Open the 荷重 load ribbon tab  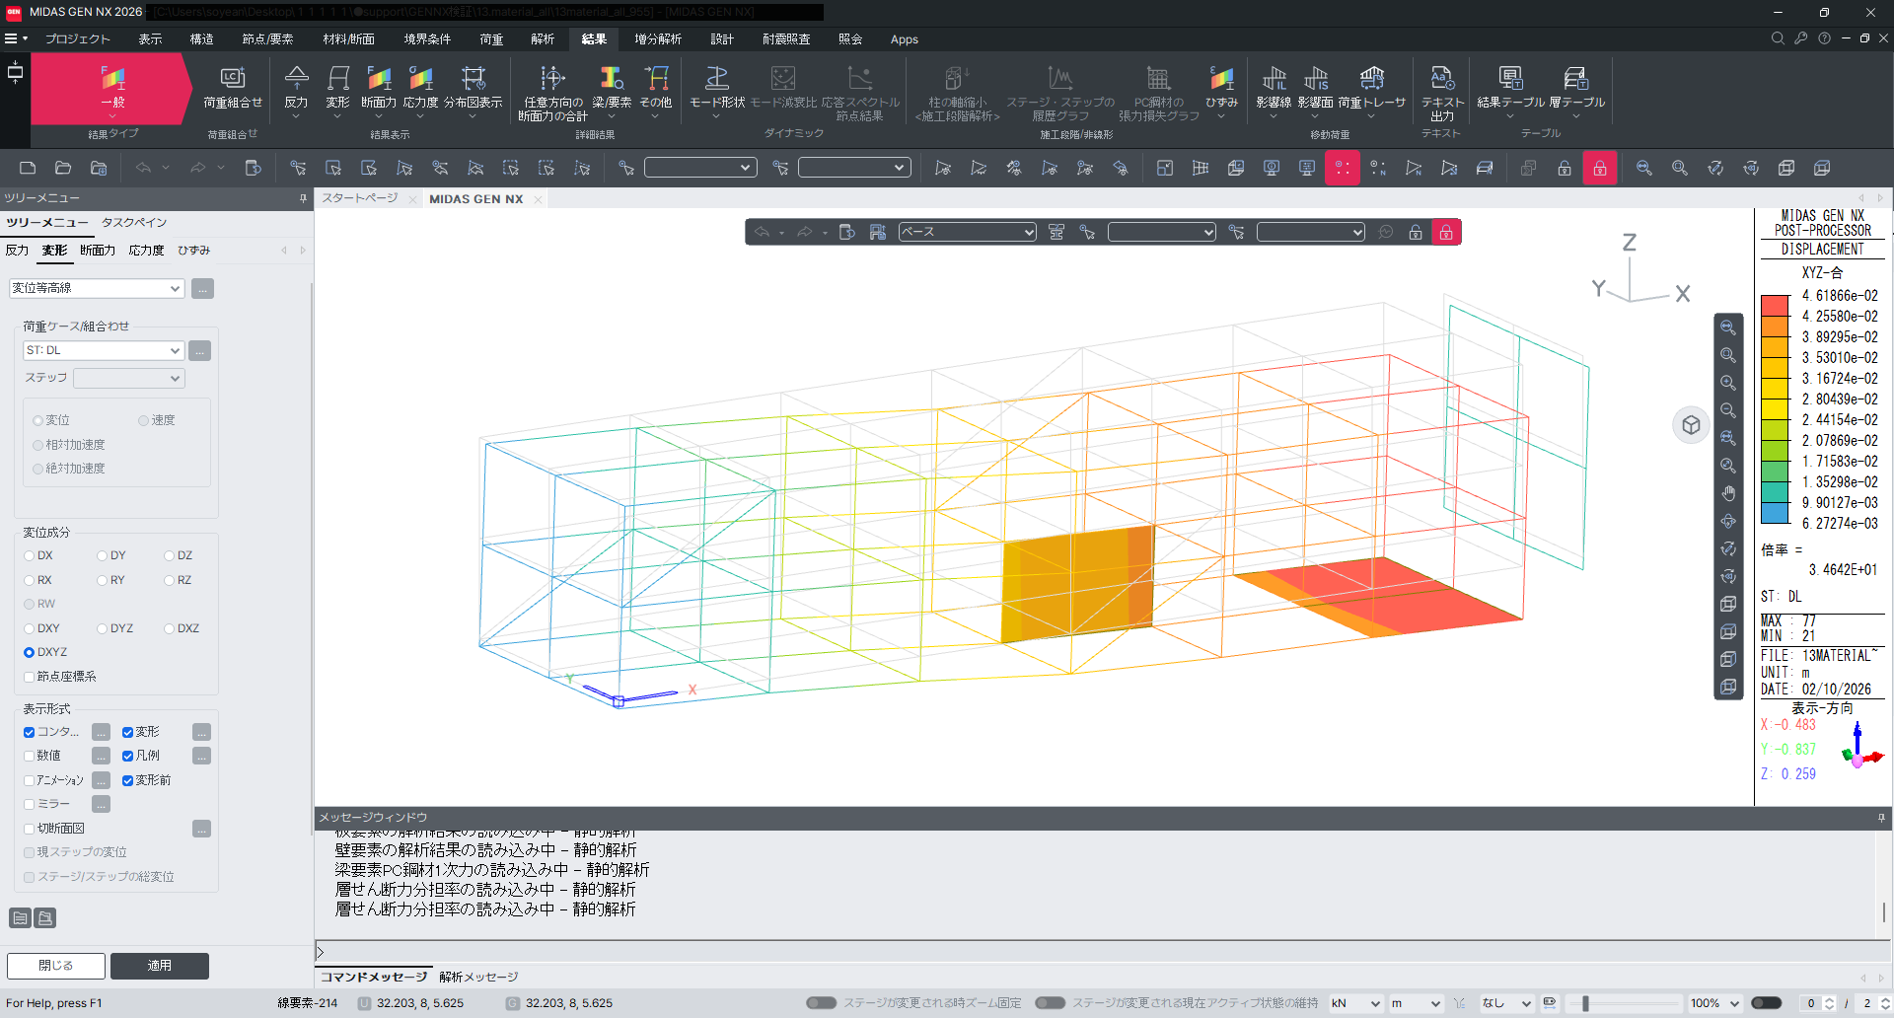coord(491,39)
